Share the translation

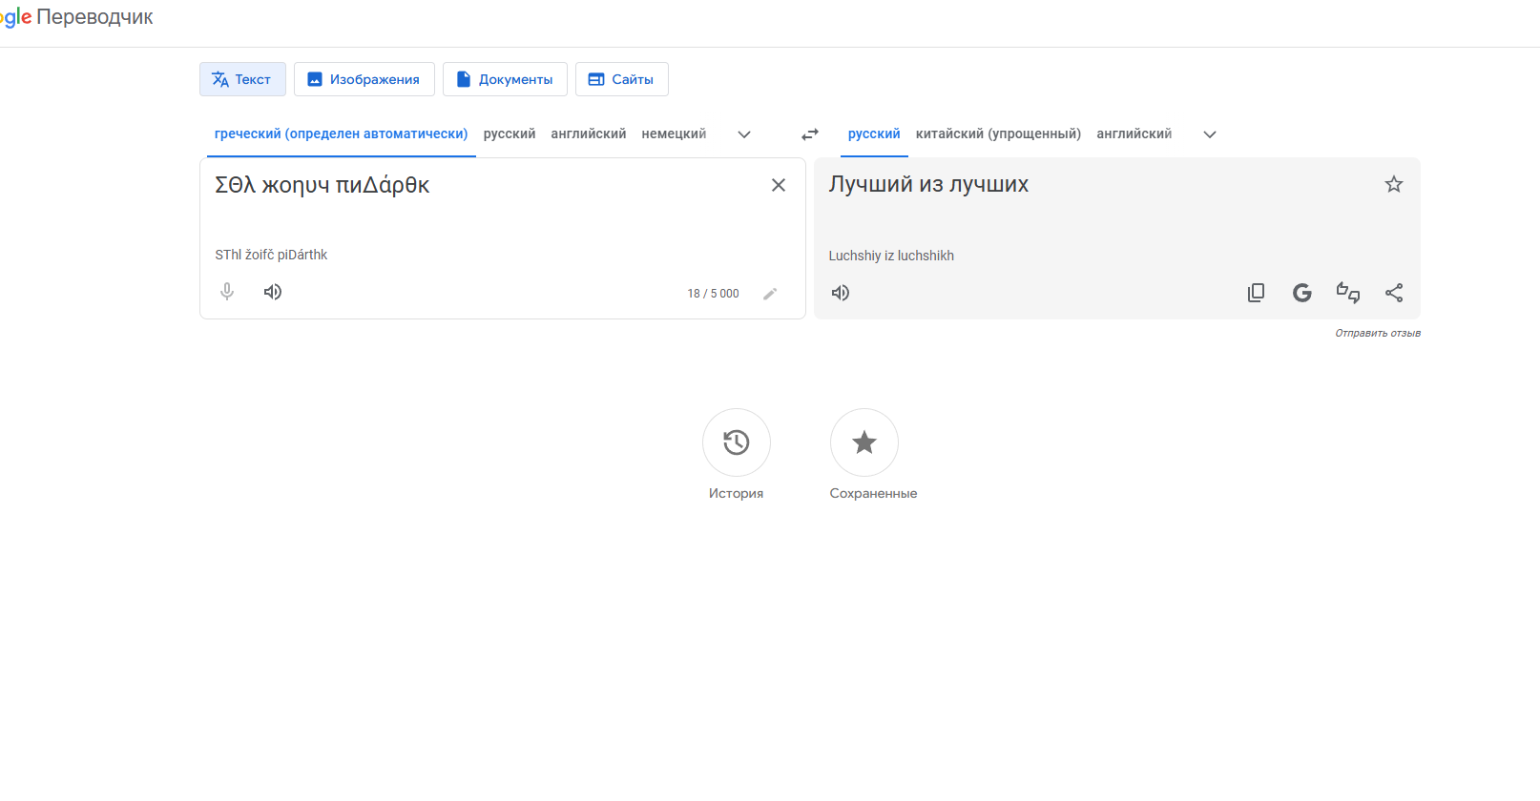[1394, 293]
